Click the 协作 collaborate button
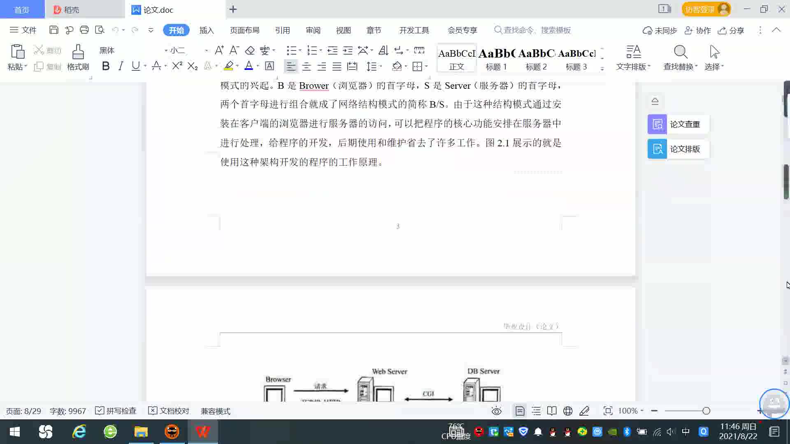Viewport: 790px width, 444px height. (x=698, y=30)
